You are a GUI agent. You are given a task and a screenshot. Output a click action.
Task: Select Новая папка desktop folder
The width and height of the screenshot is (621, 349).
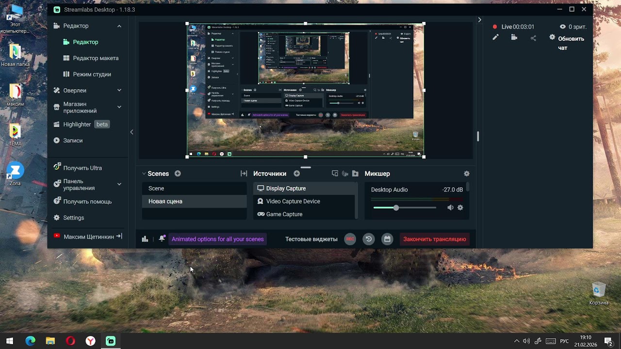coord(15,55)
